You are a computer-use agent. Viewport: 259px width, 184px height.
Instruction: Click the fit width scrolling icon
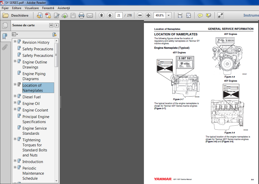point(180,15)
